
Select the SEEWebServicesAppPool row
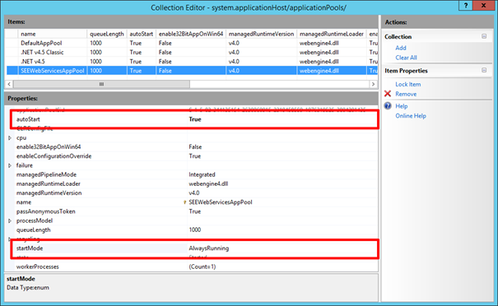192,71
